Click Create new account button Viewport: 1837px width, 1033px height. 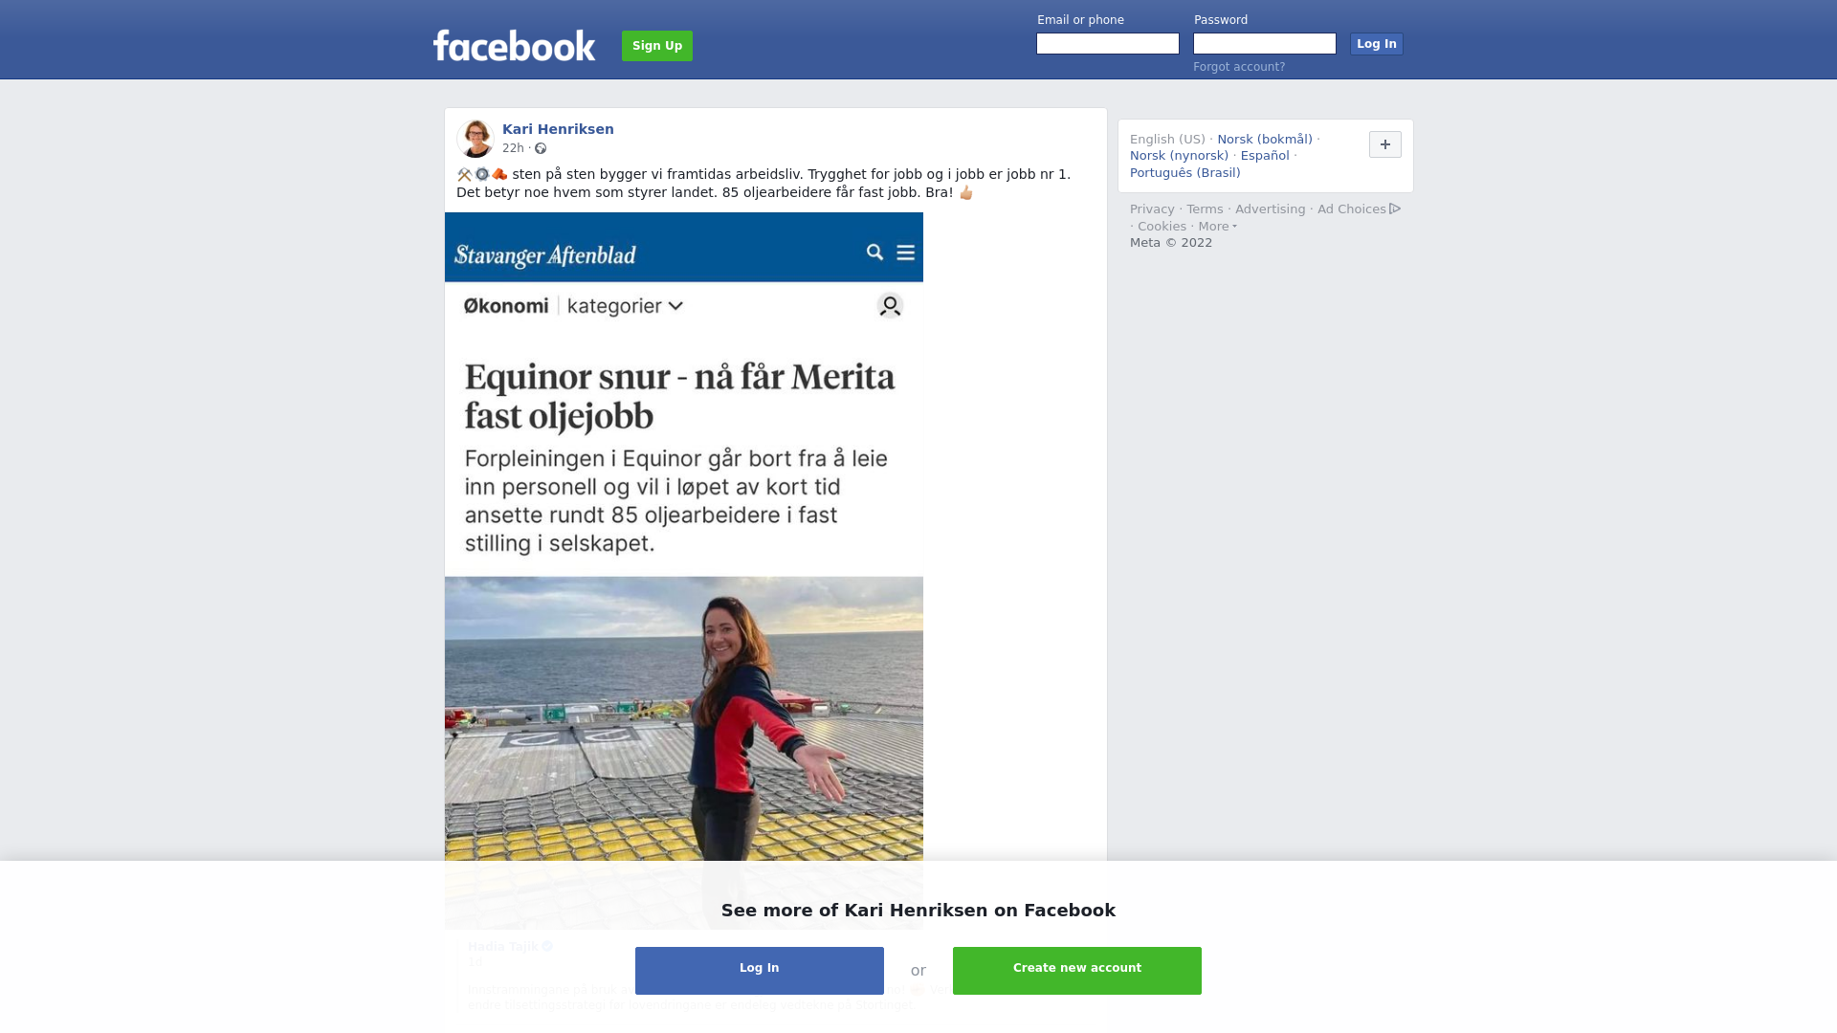1077,971
